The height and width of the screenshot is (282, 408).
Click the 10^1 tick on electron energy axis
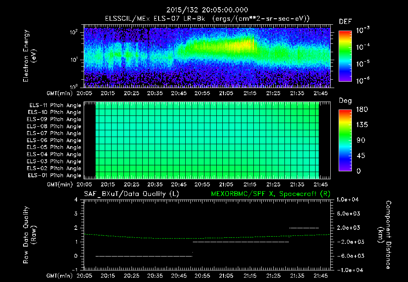coord(74,60)
